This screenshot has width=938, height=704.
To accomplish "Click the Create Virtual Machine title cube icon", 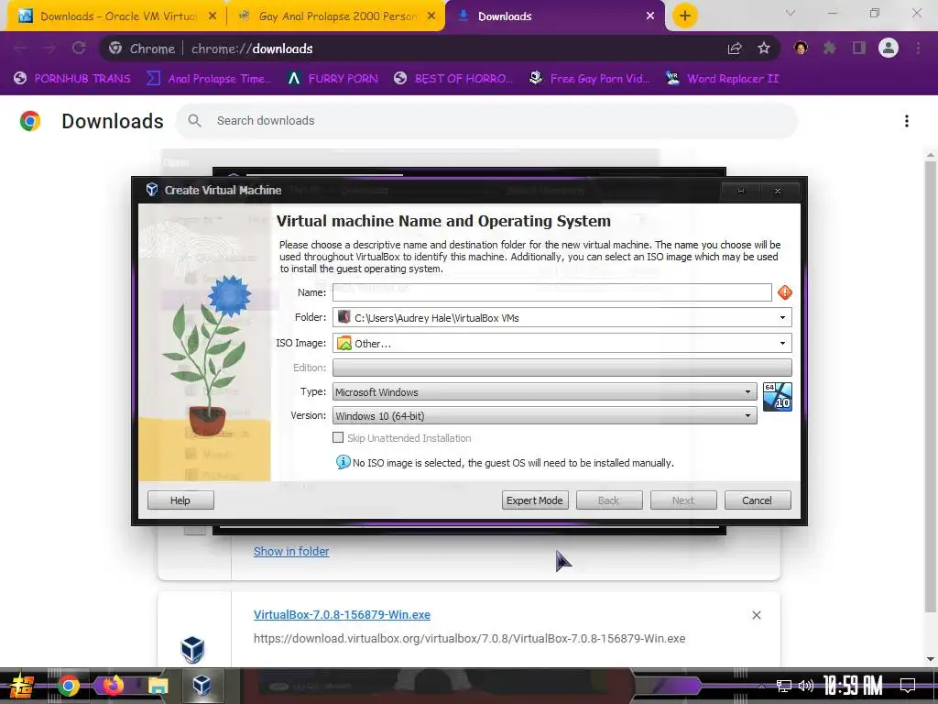I will click(152, 190).
